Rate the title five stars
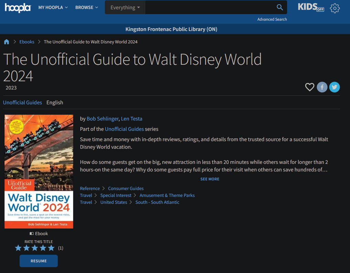Image resolution: width=350 pixels, height=273 pixels. (x=51, y=248)
